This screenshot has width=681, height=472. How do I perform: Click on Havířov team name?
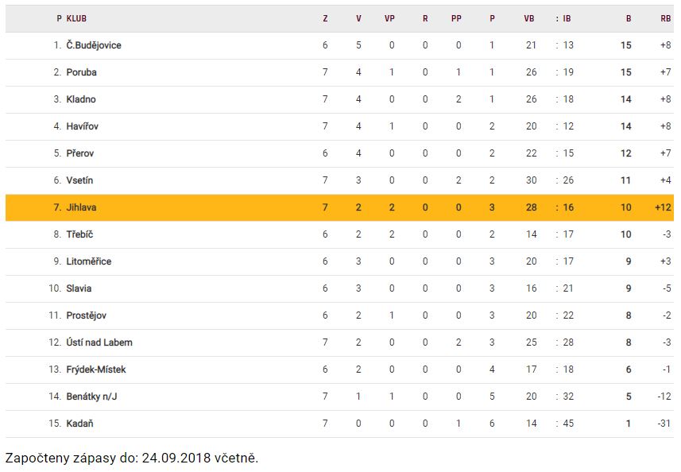tap(83, 126)
